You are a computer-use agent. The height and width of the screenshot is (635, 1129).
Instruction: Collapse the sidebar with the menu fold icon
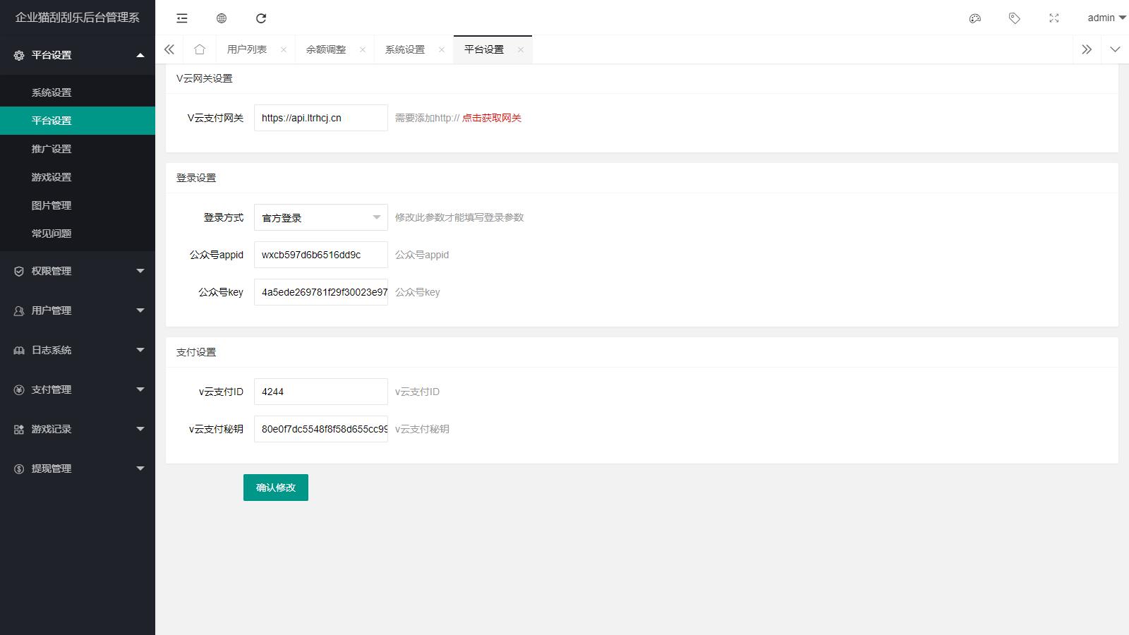[182, 18]
